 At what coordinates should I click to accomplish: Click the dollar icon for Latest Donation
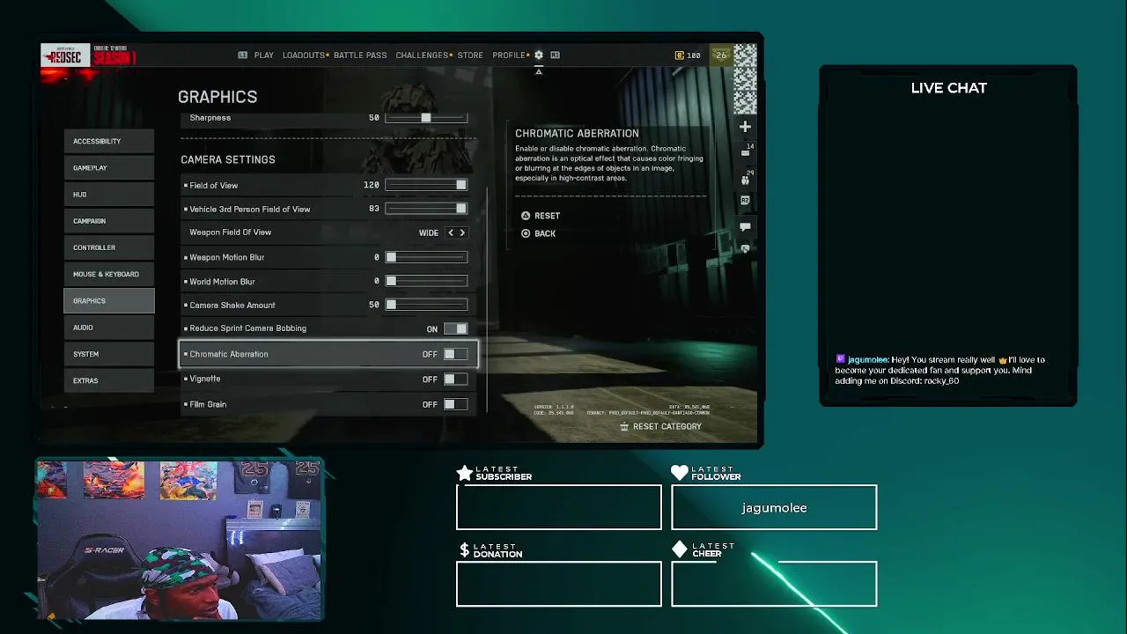point(464,550)
